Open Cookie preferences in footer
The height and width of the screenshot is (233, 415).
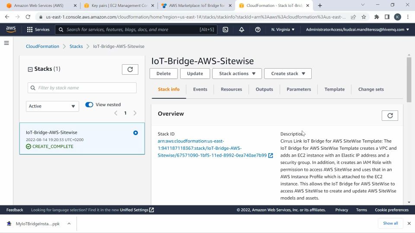[392, 210]
